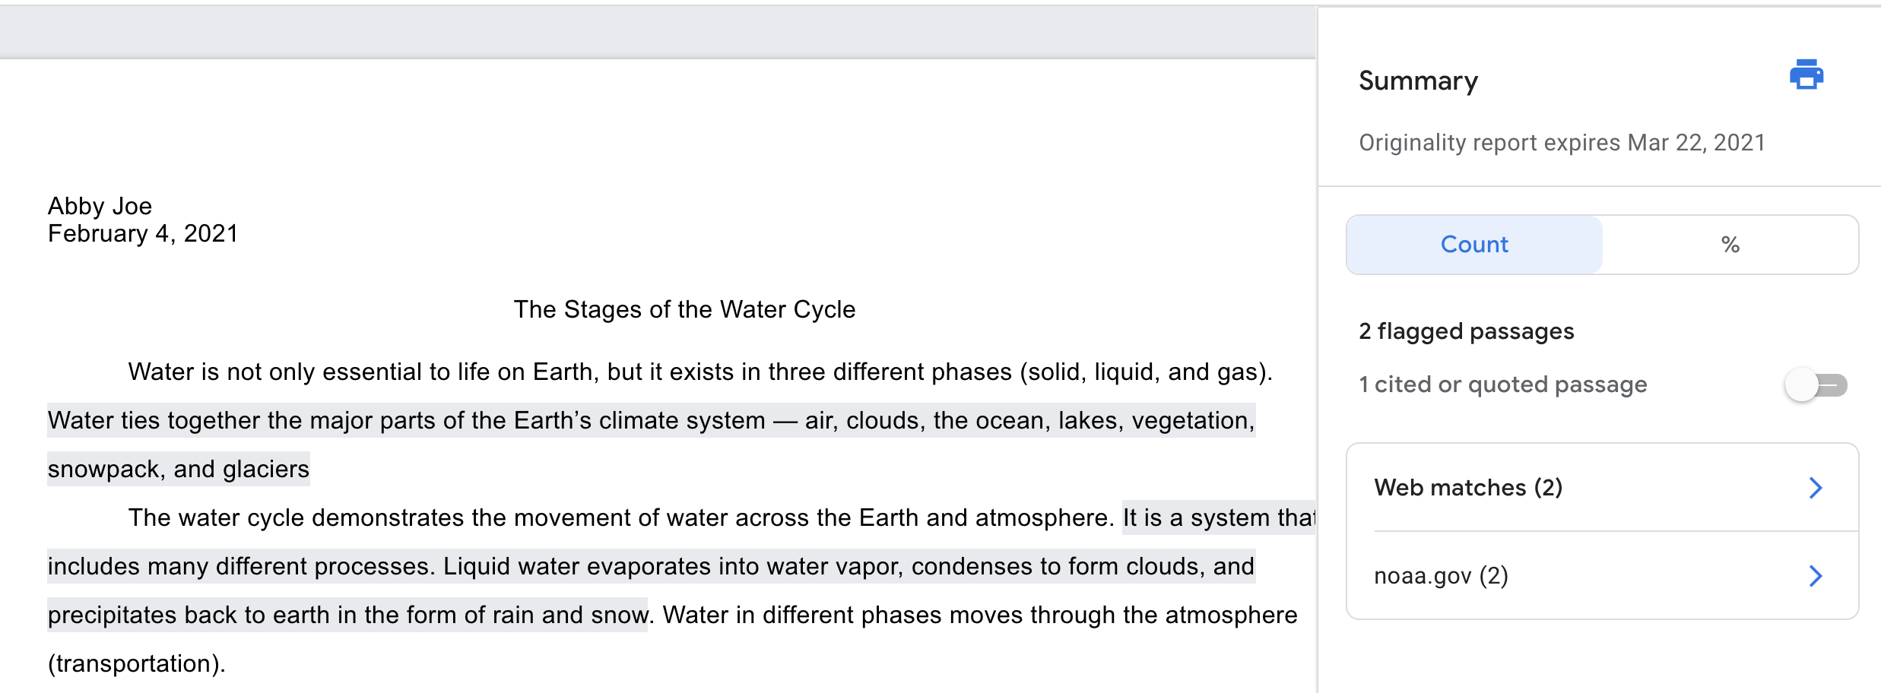
Task: Toggle the cited or quoted passage switch
Action: click(1816, 385)
